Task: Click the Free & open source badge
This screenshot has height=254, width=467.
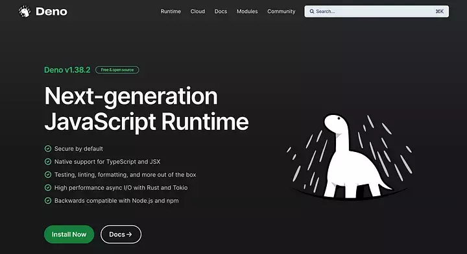Action: 117,70
